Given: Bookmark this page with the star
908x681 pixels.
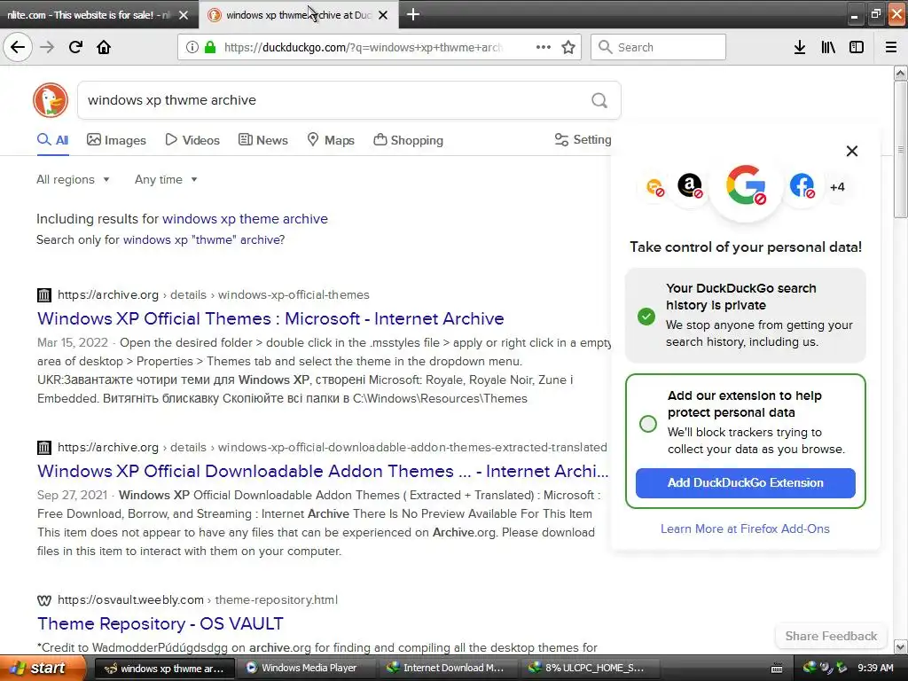Looking at the screenshot, I should click(568, 47).
